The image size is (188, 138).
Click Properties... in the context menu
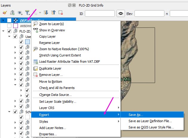pos(48,134)
